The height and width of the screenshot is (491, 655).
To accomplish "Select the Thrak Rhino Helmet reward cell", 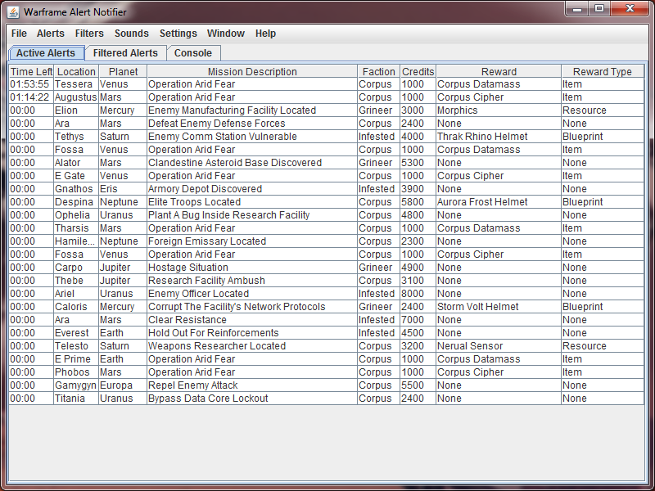I will pyautogui.click(x=482, y=137).
